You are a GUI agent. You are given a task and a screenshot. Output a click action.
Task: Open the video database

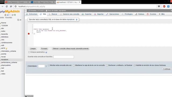tap(3, 74)
